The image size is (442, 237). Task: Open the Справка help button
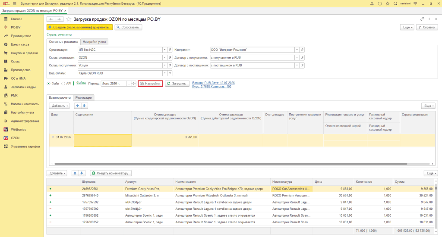(427, 27)
